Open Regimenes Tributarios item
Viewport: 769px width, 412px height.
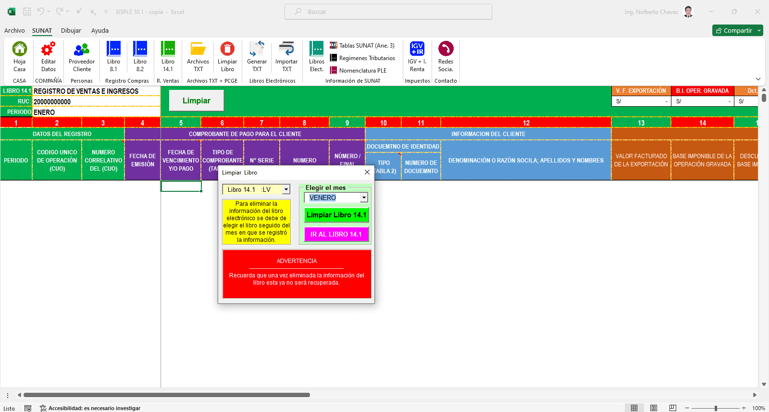(x=362, y=58)
